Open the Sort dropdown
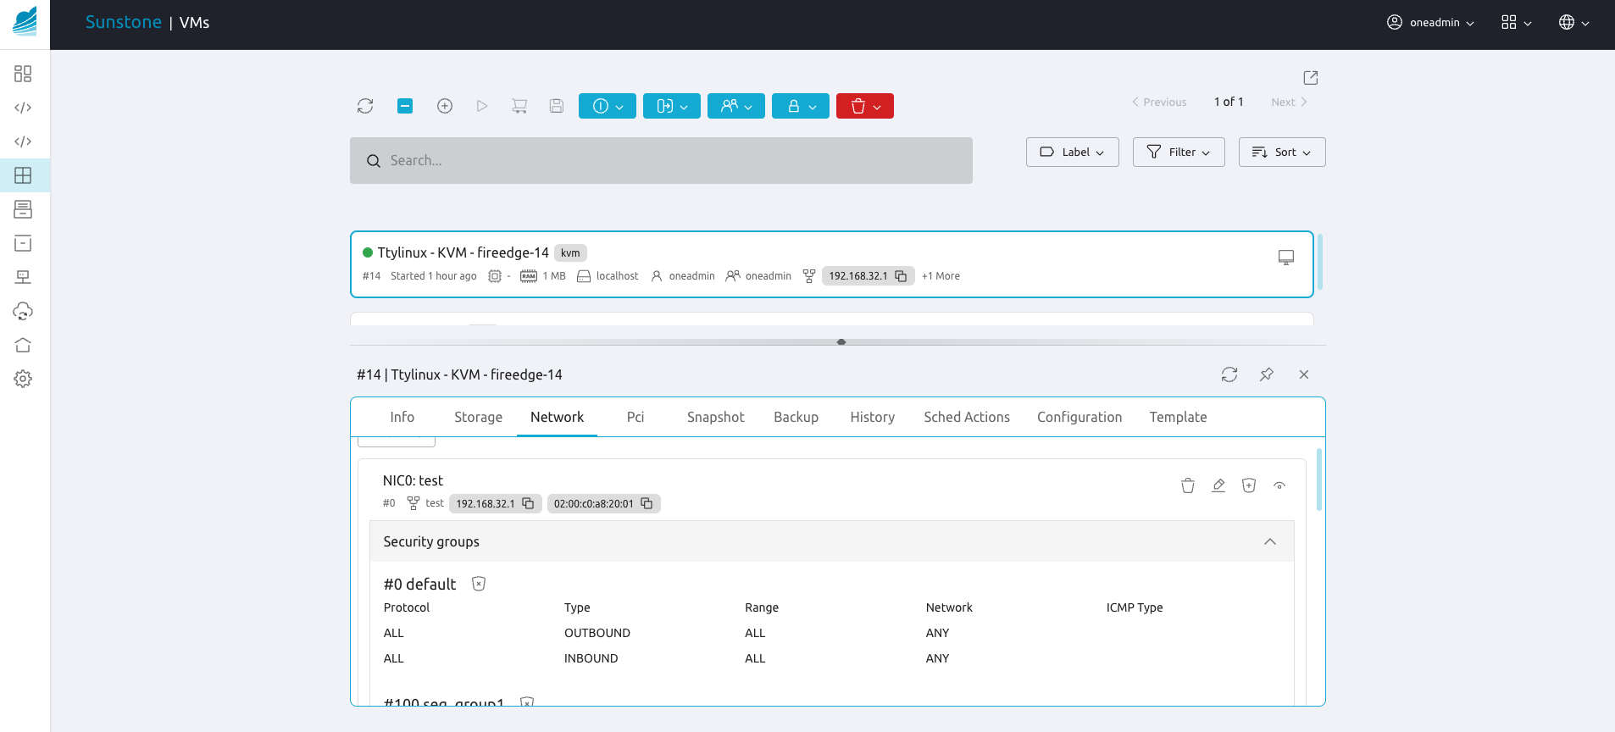Screen dimensions: 1615x732 pos(1282,152)
